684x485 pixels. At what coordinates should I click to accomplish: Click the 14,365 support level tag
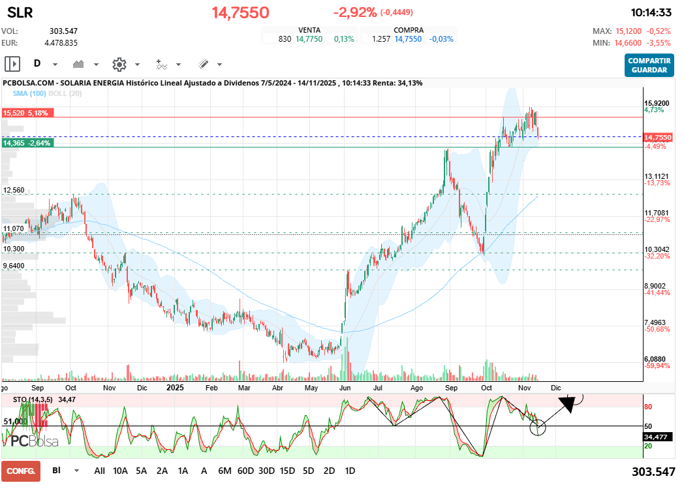[27, 143]
